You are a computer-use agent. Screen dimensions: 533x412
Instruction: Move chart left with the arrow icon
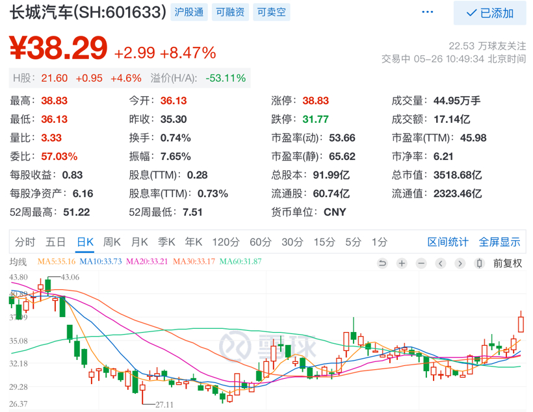pos(441,263)
